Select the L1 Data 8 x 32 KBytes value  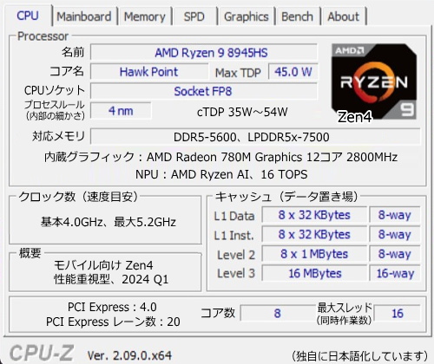314,215
